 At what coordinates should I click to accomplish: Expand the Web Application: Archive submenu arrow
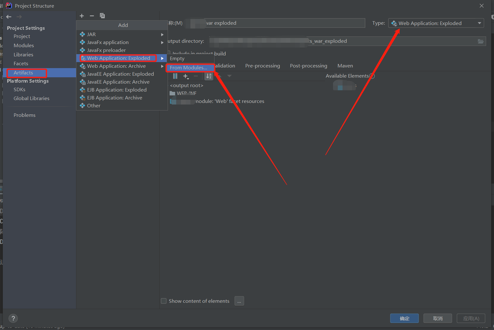point(162,66)
